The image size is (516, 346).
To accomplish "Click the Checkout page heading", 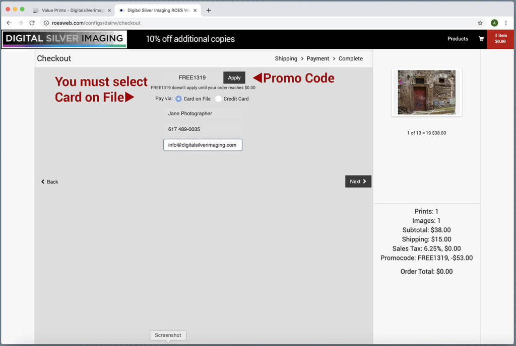I will point(54,58).
